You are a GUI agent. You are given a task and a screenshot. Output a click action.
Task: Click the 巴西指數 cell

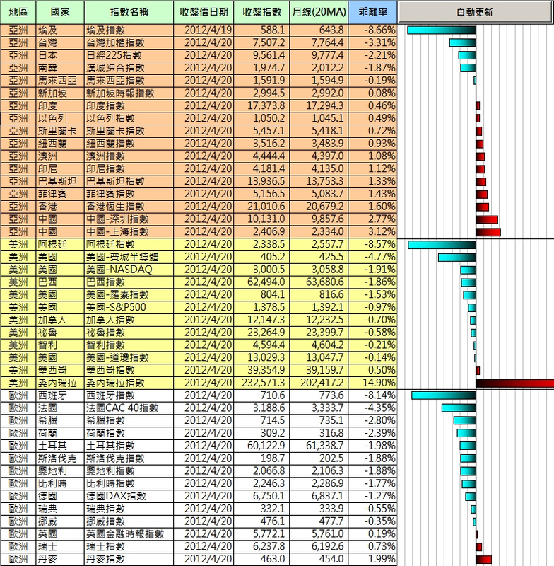129,282
